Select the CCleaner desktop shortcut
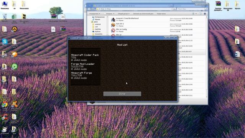The height and width of the screenshot is (138, 245). (x=5, y=118)
